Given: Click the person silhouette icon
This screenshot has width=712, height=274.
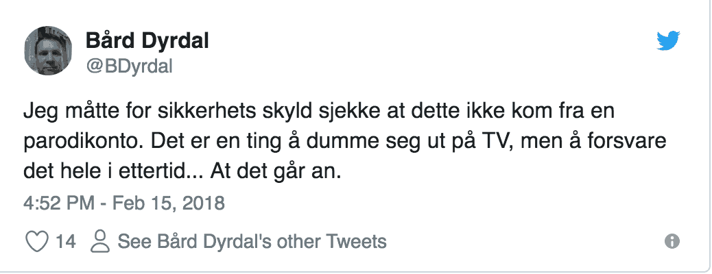Looking at the screenshot, I should (101, 241).
